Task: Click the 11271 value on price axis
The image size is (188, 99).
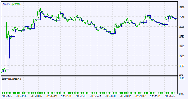Action: point(182,46)
